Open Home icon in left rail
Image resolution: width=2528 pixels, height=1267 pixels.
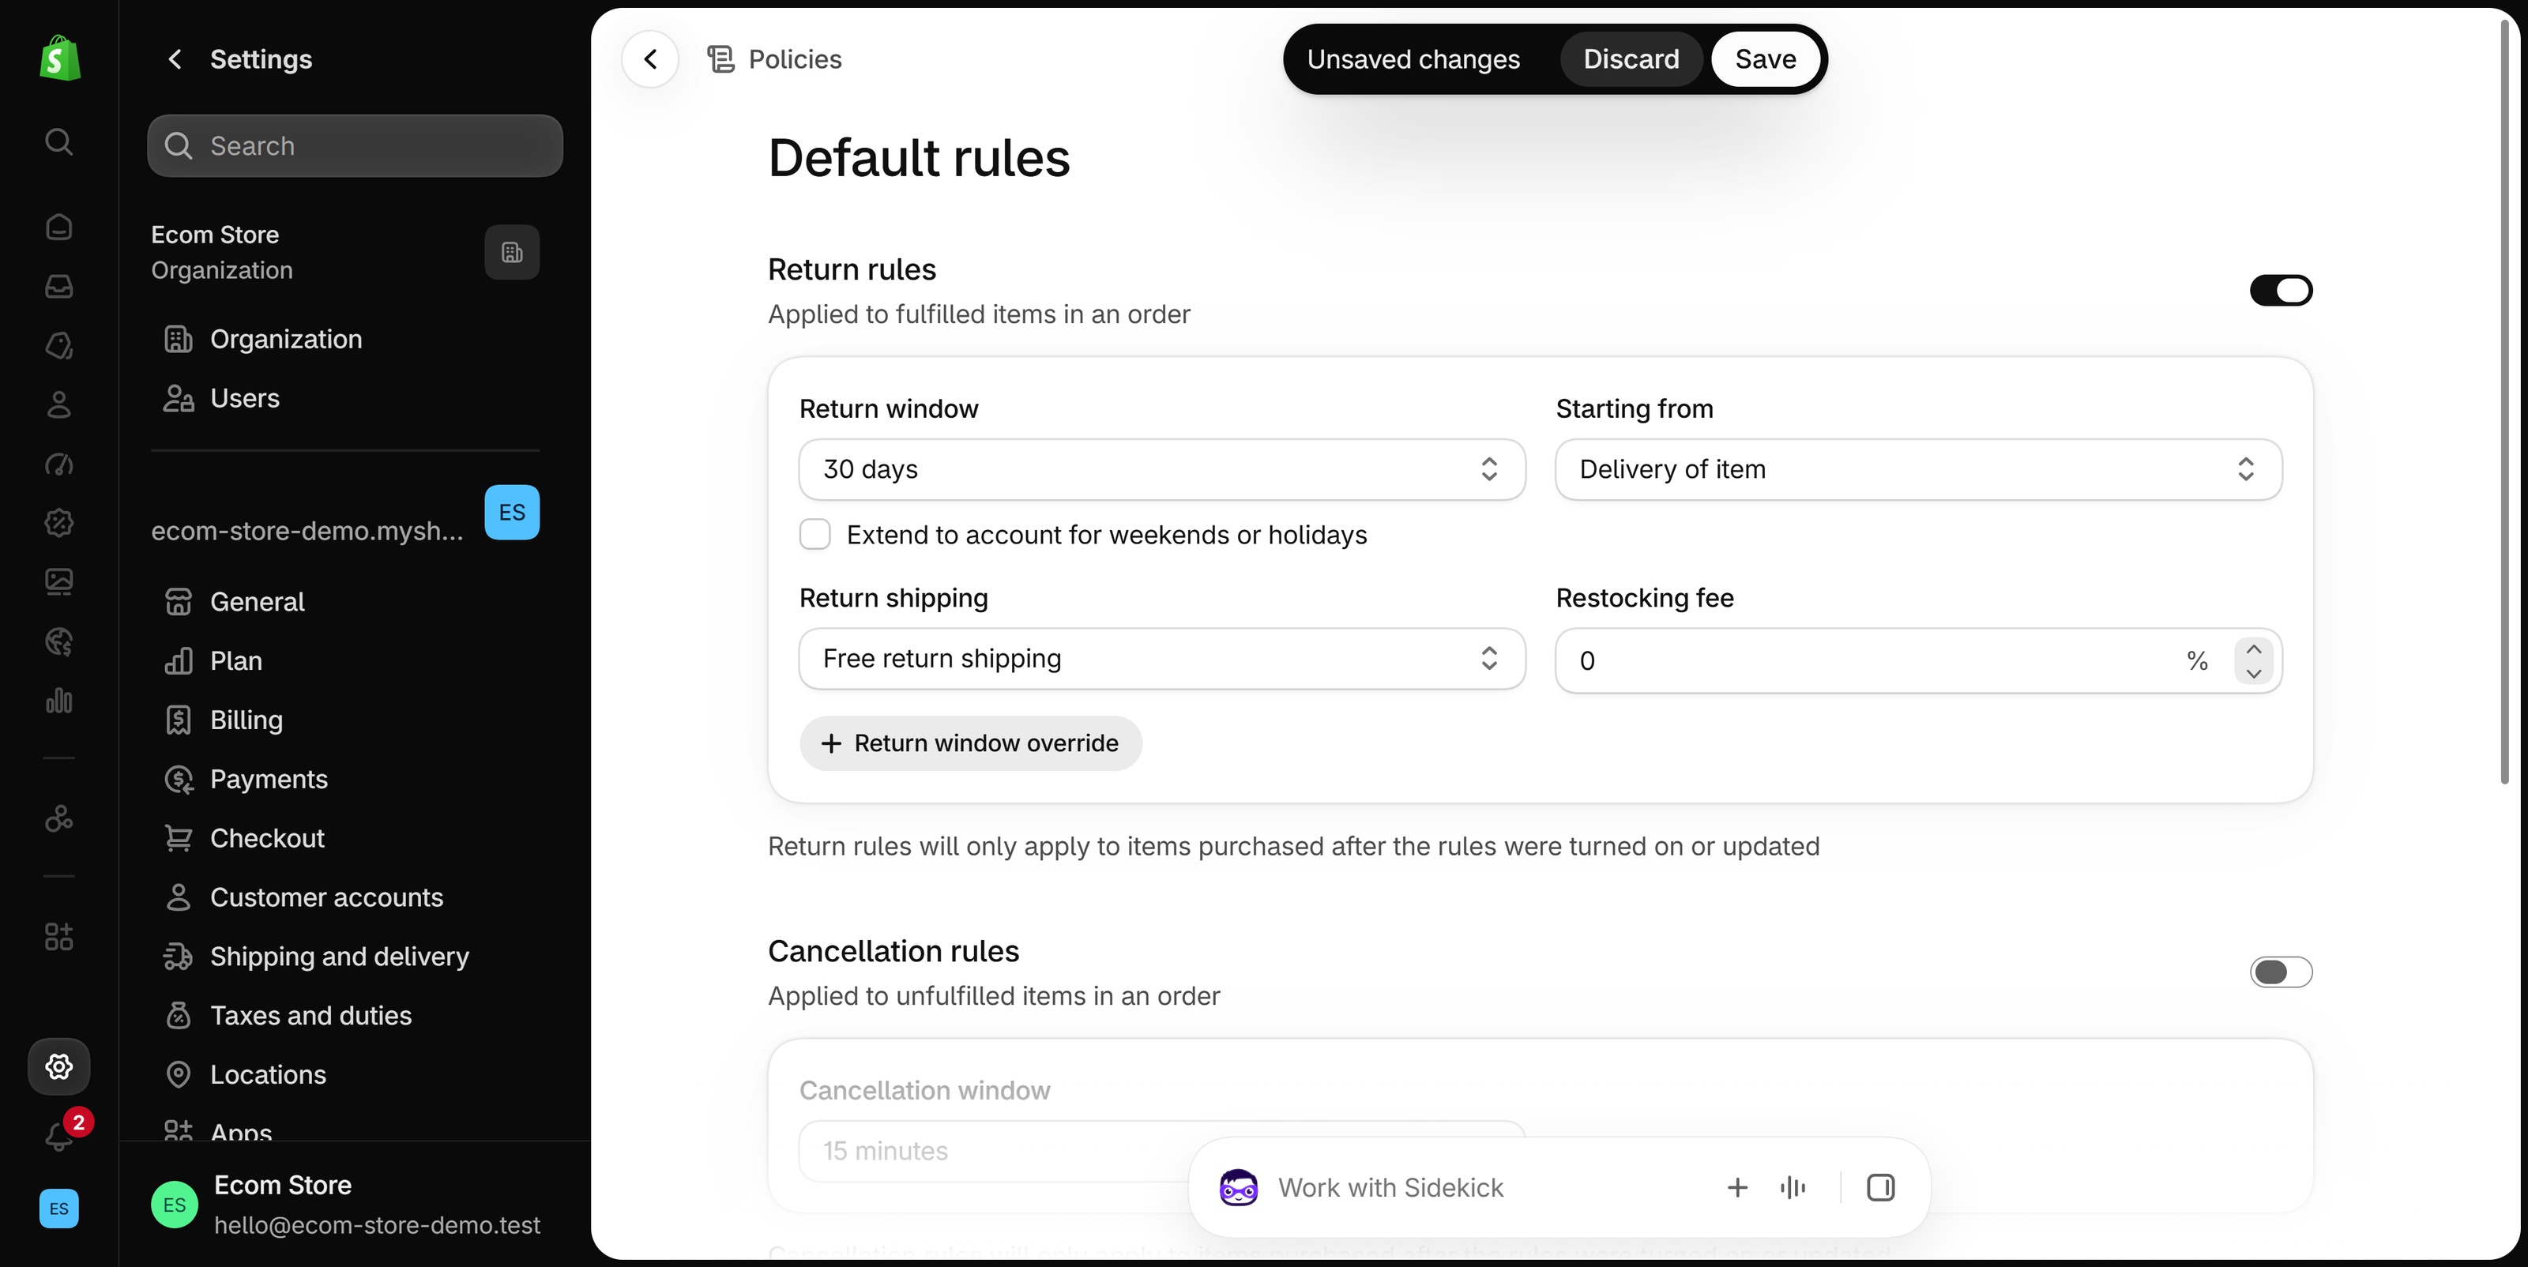click(x=59, y=227)
